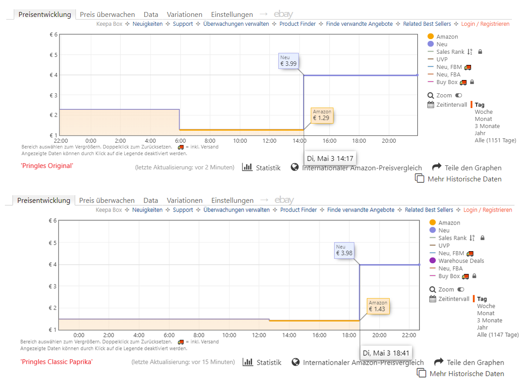Click Keepa Box label above Pringles Original chart

click(109, 24)
